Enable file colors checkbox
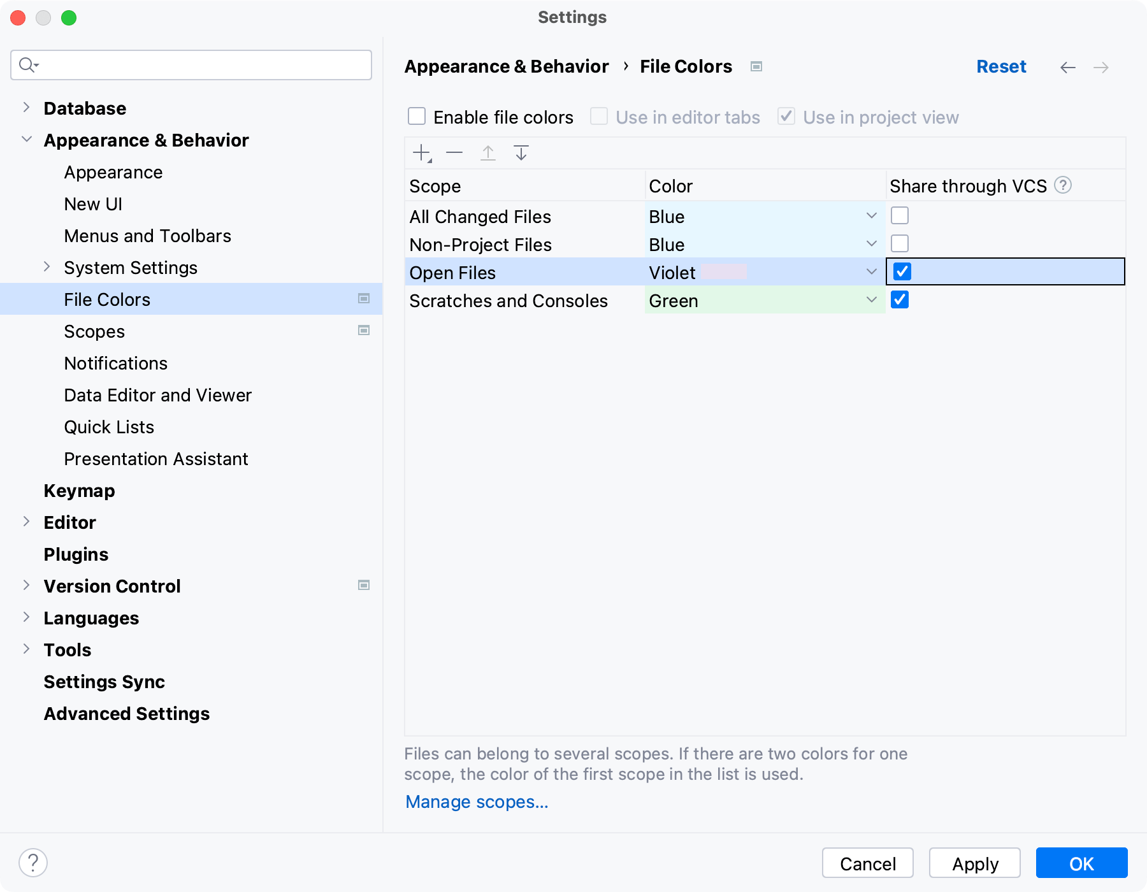 click(417, 117)
